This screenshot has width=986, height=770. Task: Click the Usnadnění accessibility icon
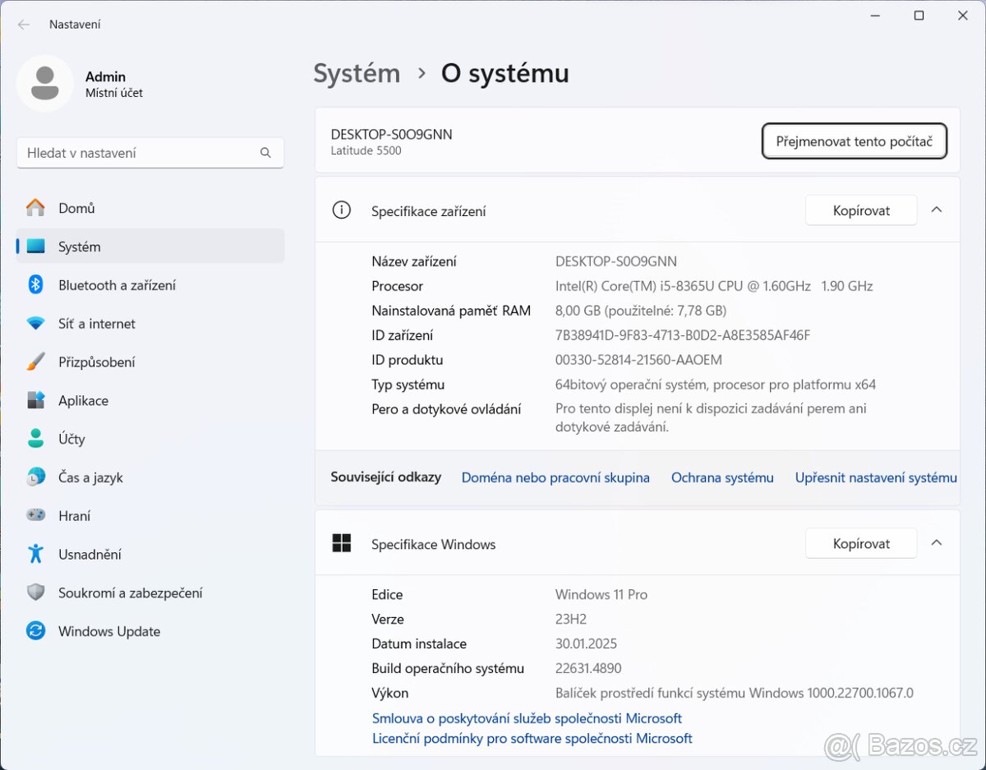pos(35,554)
